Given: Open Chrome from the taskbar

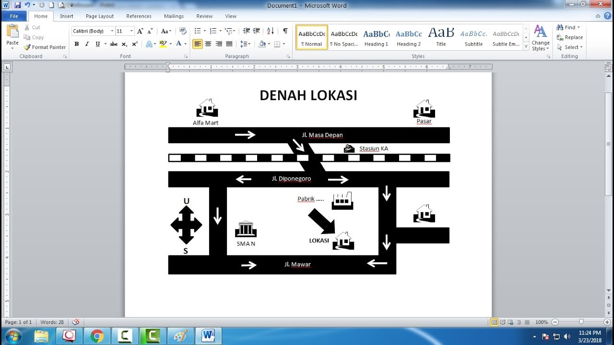Looking at the screenshot, I should click(x=97, y=336).
